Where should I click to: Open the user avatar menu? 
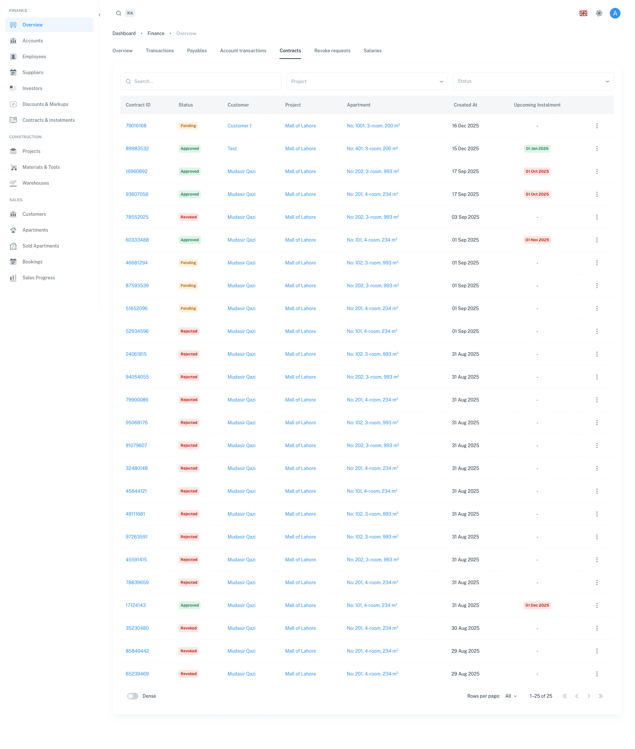(615, 13)
